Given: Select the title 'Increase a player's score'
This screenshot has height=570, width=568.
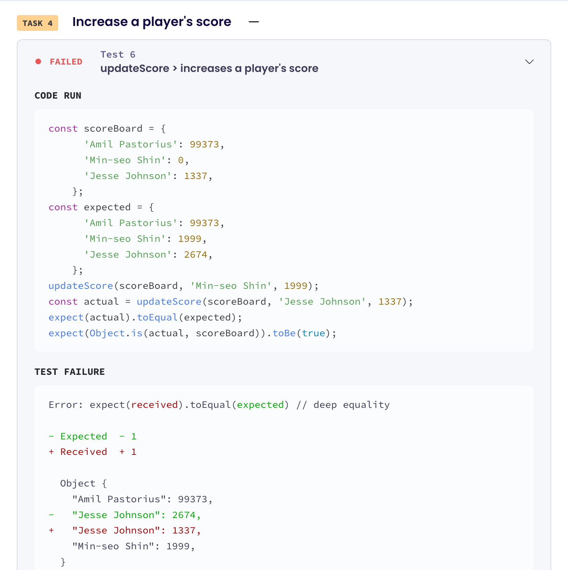Looking at the screenshot, I should pos(151,22).
